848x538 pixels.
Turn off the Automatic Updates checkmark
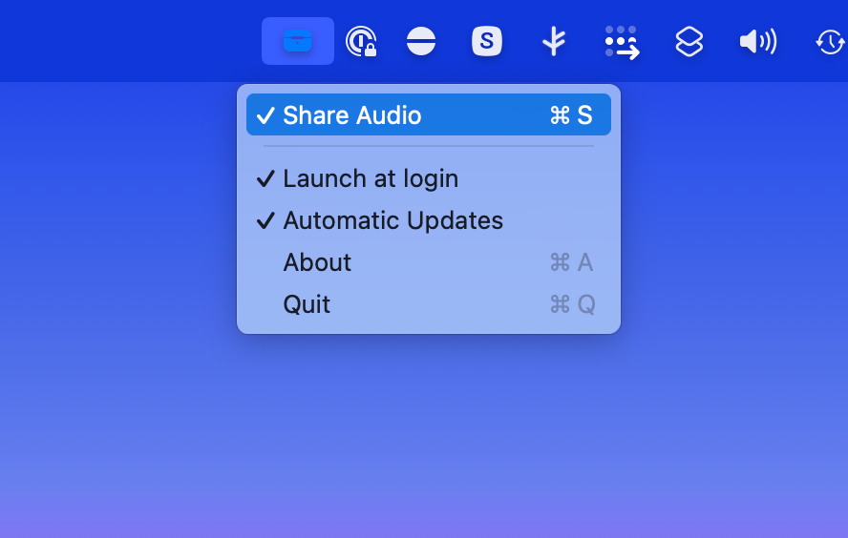tap(265, 220)
